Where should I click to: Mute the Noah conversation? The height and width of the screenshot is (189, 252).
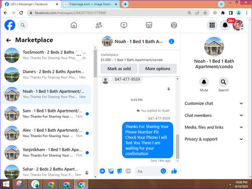click(x=204, y=82)
